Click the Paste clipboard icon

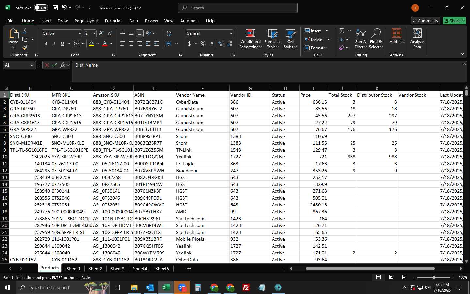click(13, 33)
